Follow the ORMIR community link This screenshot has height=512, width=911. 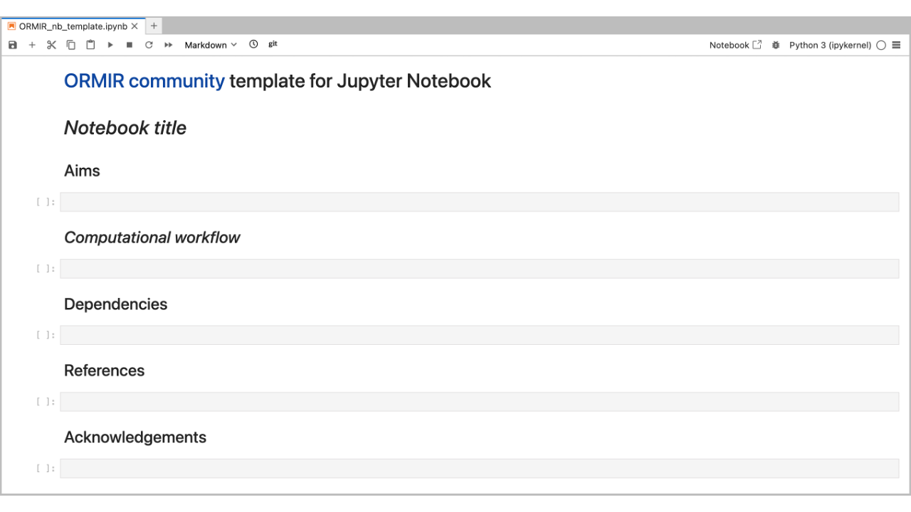[x=144, y=81]
